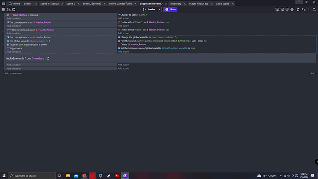The height and width of the screenshot is (179, 318).
Task: Open Windows notification center
Action: click(x=312, y=176)
